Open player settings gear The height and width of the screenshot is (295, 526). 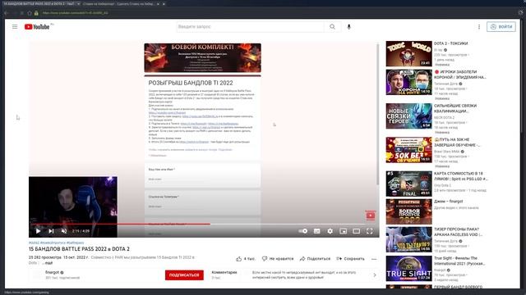[330, 231]
